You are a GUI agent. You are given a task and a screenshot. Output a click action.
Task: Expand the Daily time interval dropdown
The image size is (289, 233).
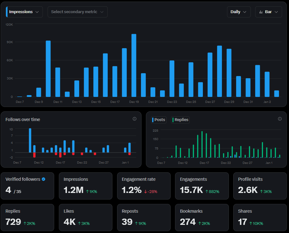coord(239,12)
